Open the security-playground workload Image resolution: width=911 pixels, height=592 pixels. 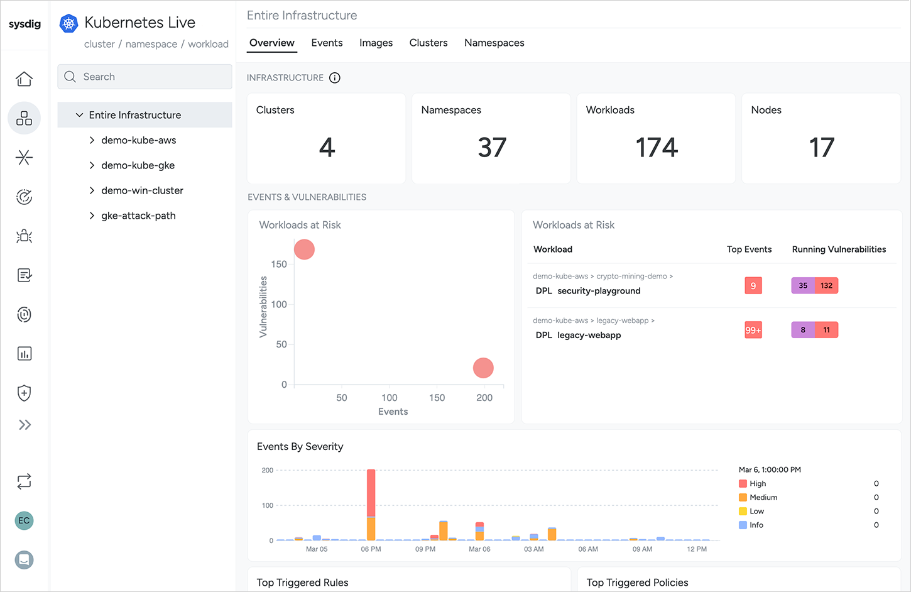coord(599,291)
